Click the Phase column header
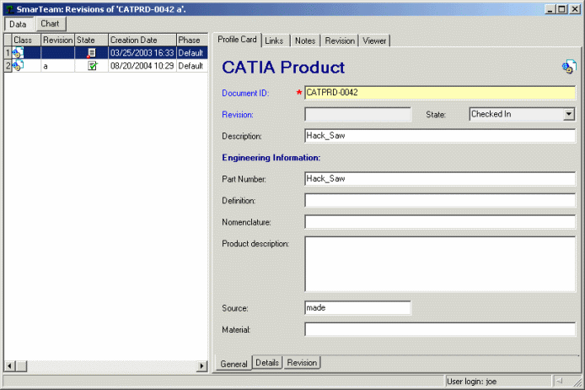Image resolution: width=585 pixels, height=390 pixels. 190,40
